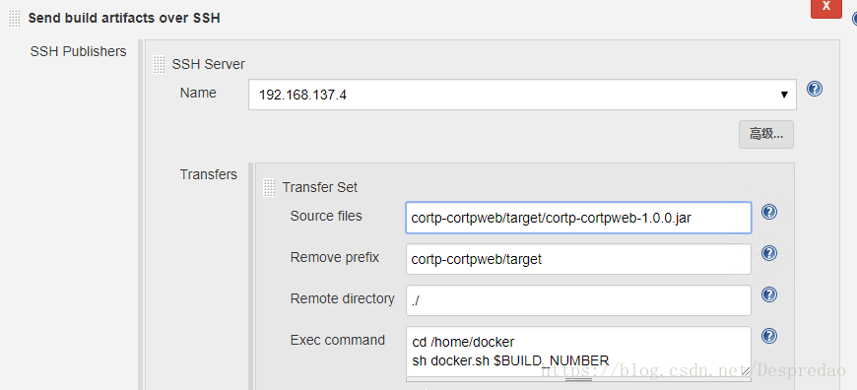Image resolution: width=857 pixels, height=390 pixels.
Task: Open help for the Name field
Action: click(815, 89)
